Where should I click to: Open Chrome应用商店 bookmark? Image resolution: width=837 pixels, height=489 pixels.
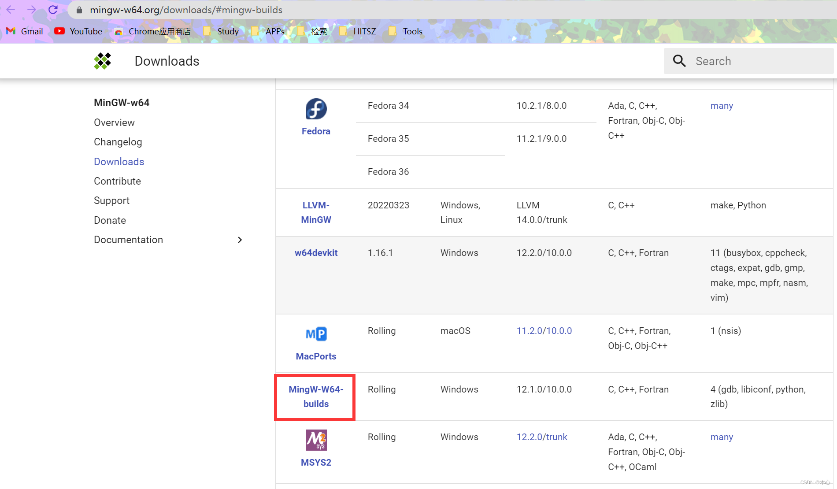pyautogui.click(x=153, y=31)
